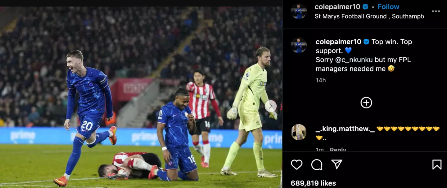Image resolution: width=447 pixels, height=188 pixels.
Task: Share post via paper plane icon
Action: [337, 164]
